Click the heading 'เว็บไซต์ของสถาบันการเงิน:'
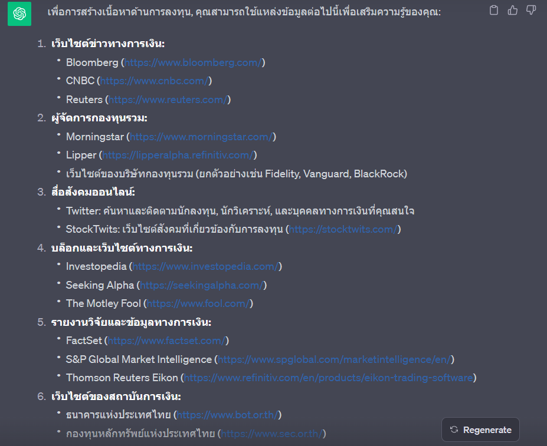Image resolution: width=547 pixels, height=446 pixels. click(116, 397)
